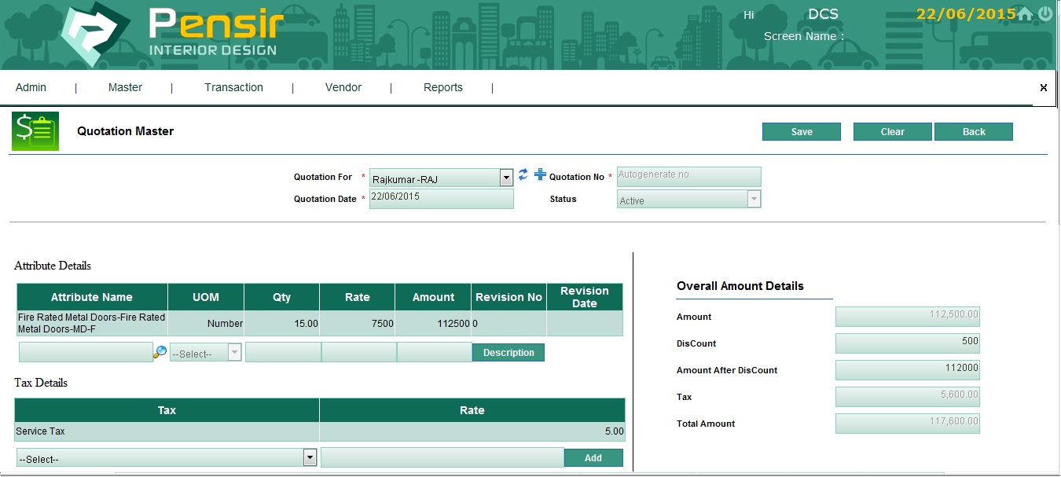Expand the Tax Select dropdown
1061x477 pixels.
310,458
